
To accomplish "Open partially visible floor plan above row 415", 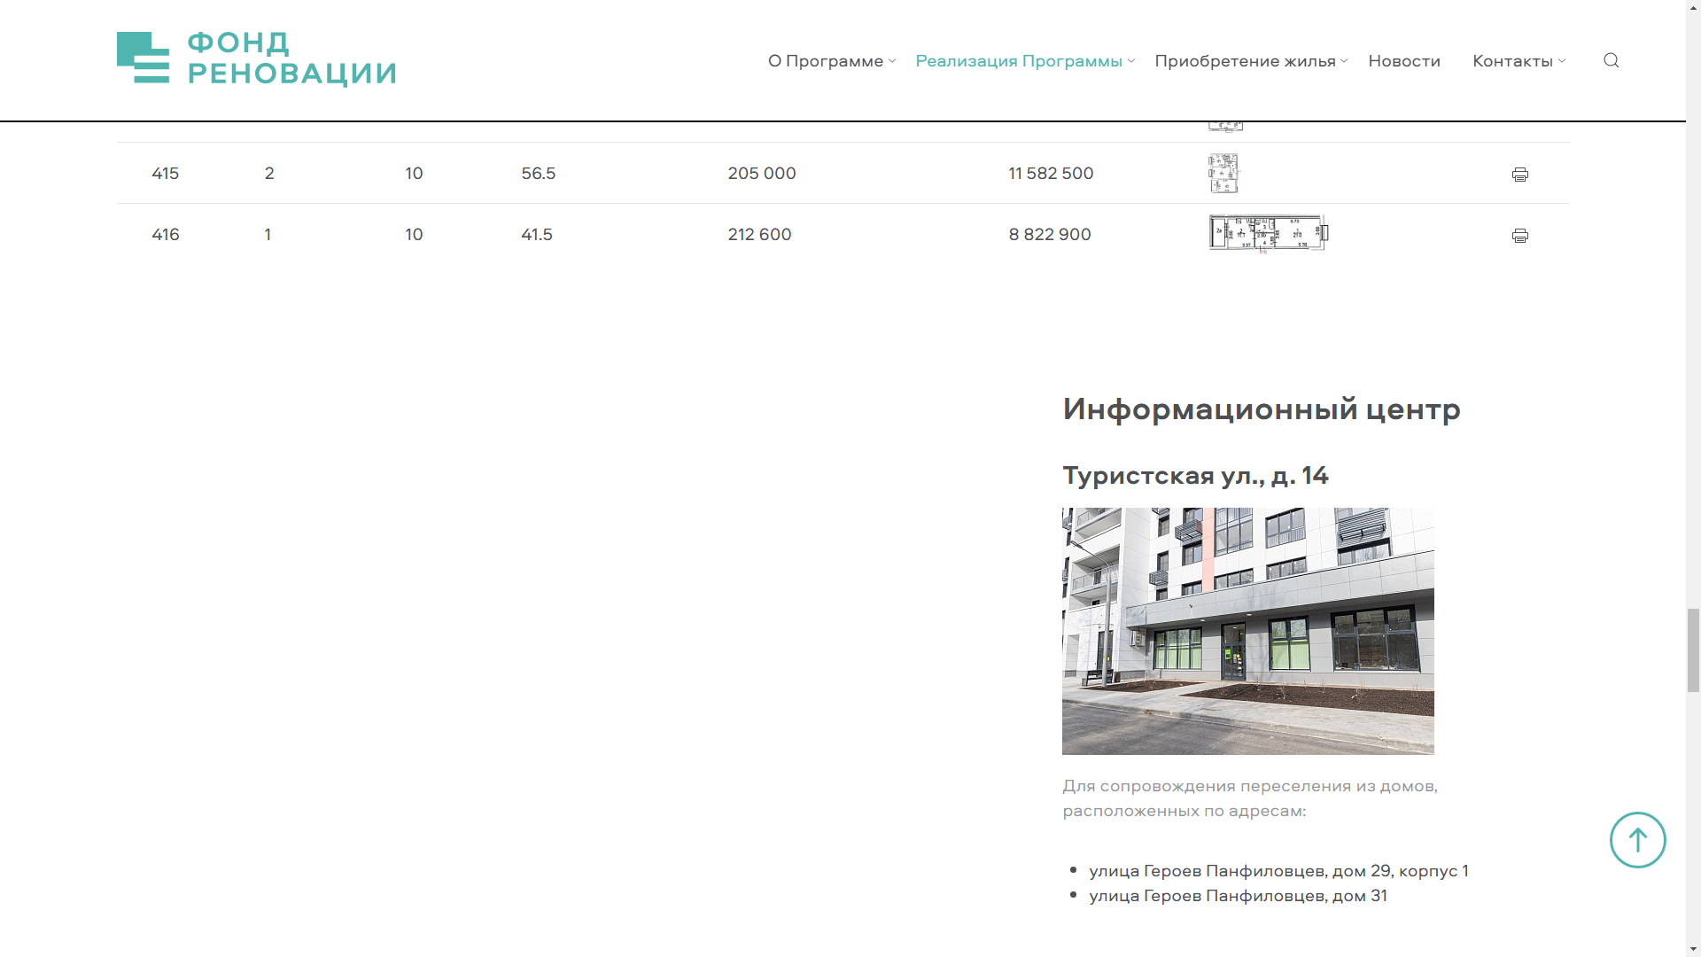I will click(x=1225, y=127).
